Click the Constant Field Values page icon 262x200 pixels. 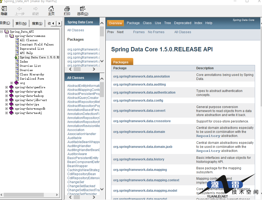click(17, 44)
